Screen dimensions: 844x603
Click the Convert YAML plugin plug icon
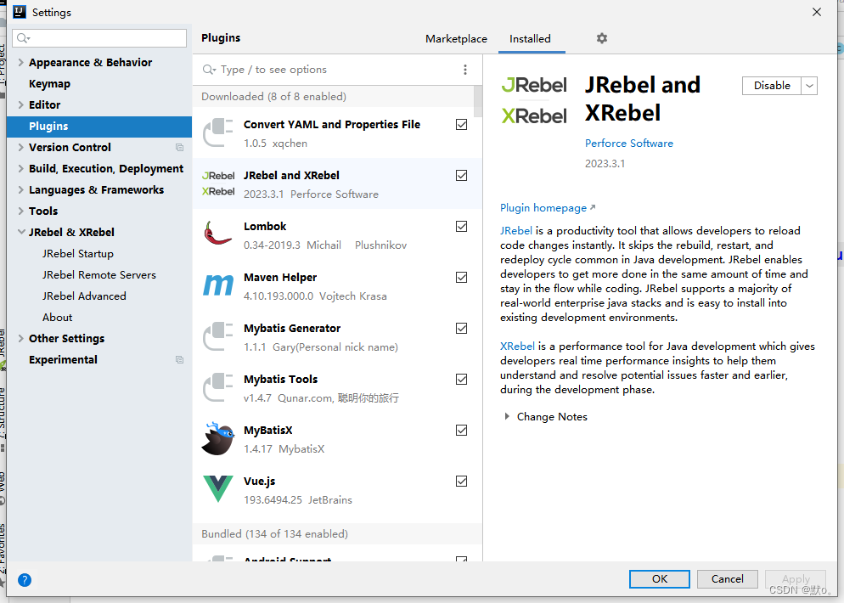[x=218, y=132]
